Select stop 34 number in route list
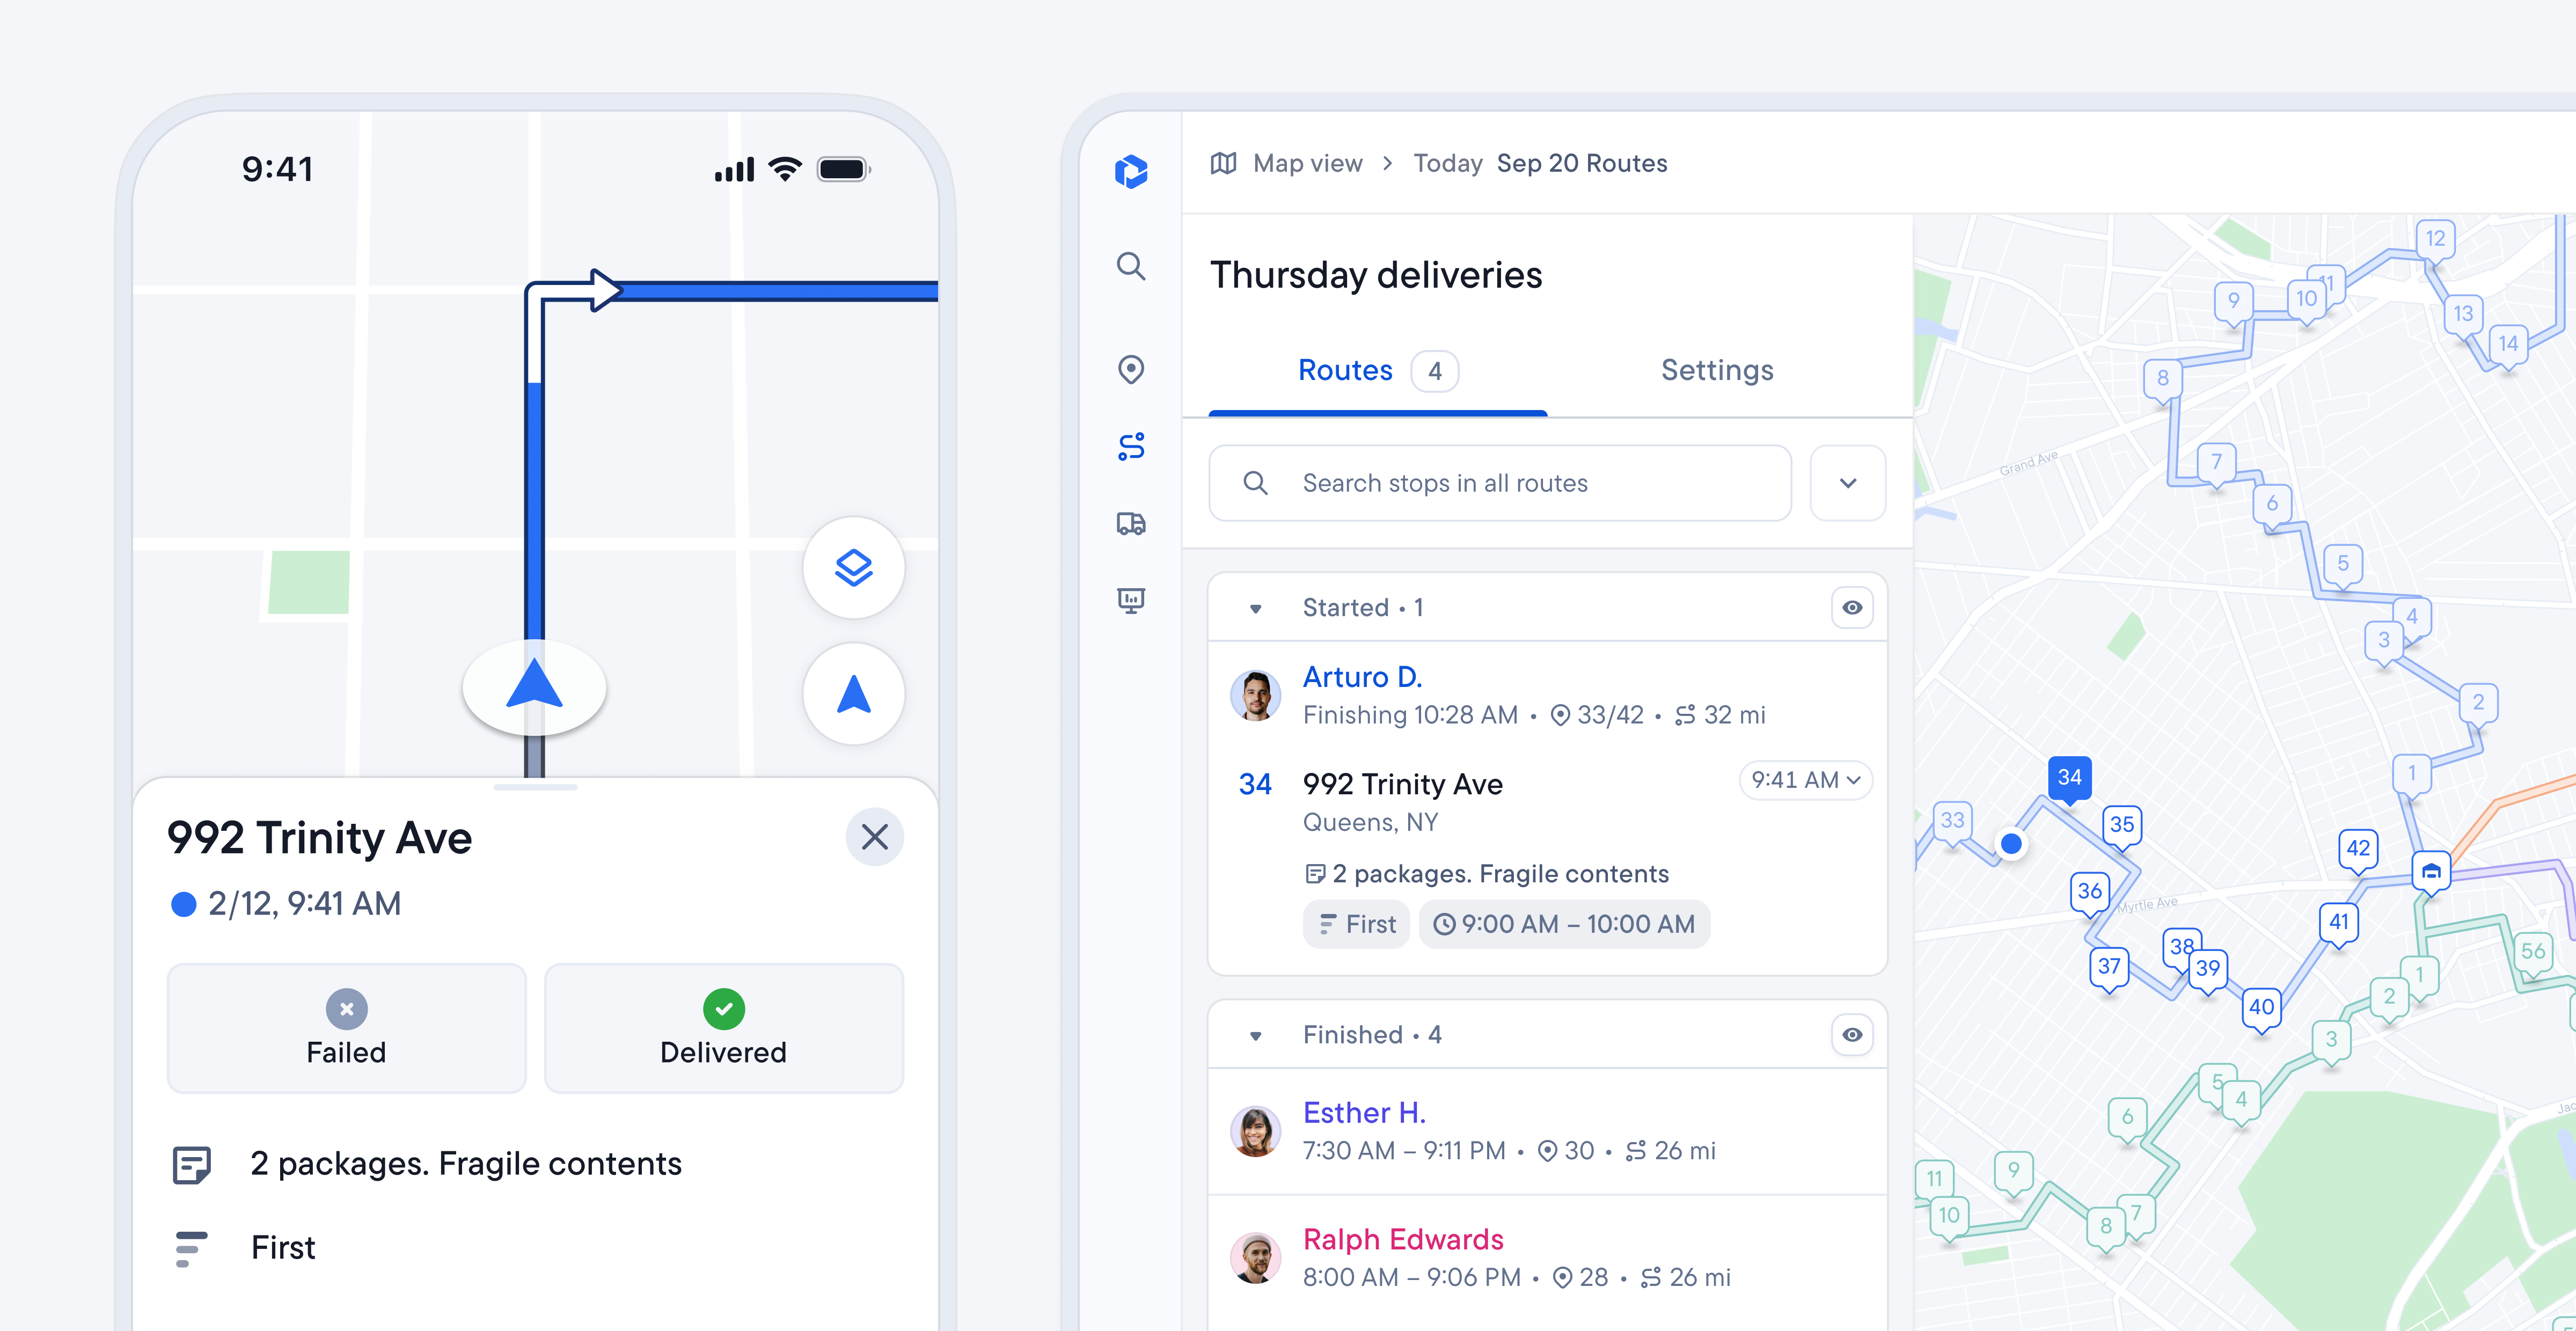2576x1331 pixels. (1255, 785)
